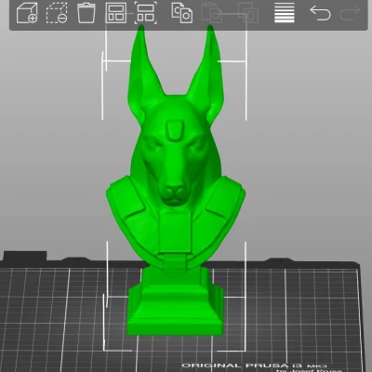Image resolution: width=372 pixels, height=372 pixels.
Task: Select the green Anubis bust model
Action: [176, 179]
